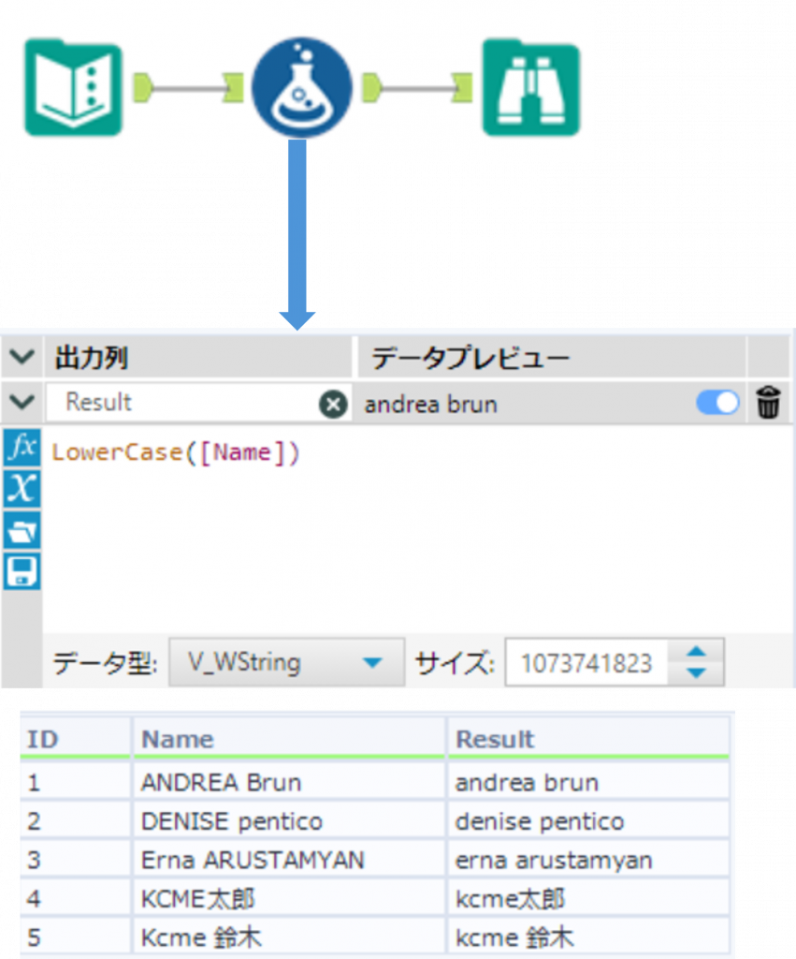Save the expression with disk icon
Image resolution: width=796 pixels, height=959 pixels.
22,571
